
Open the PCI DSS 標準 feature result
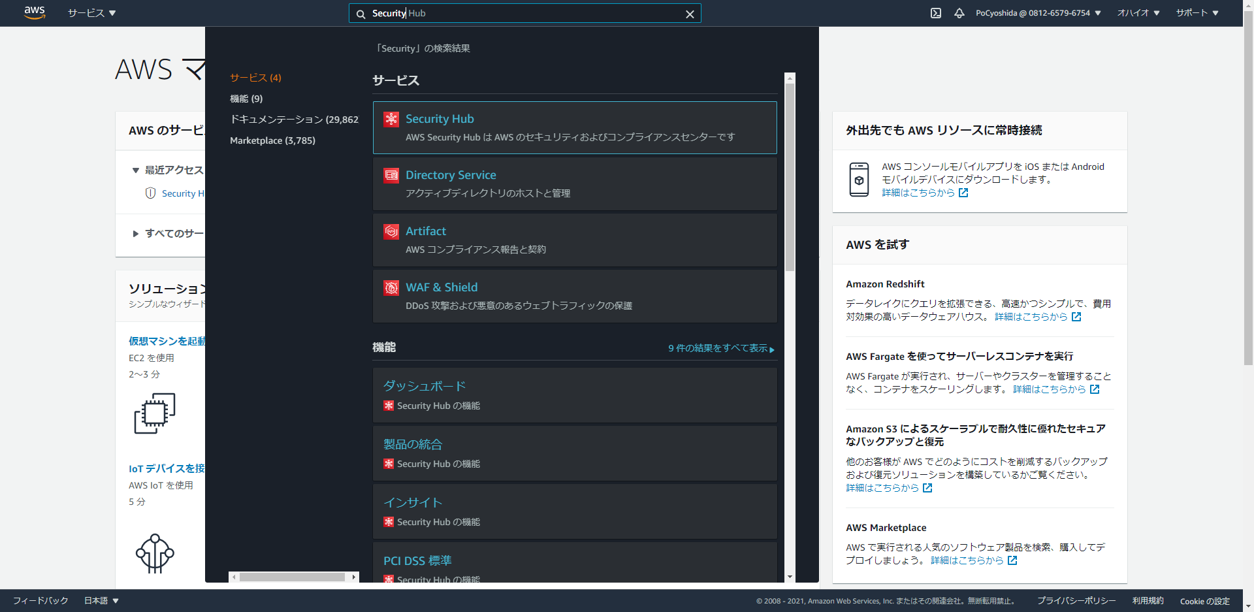click(x=575, y=562)
